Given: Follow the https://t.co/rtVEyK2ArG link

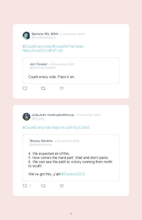Looking at the screenshot, I should coord(71,128).
